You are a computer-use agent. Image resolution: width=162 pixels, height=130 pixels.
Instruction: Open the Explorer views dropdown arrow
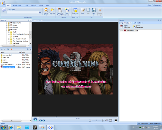click(x=31, y=49)
